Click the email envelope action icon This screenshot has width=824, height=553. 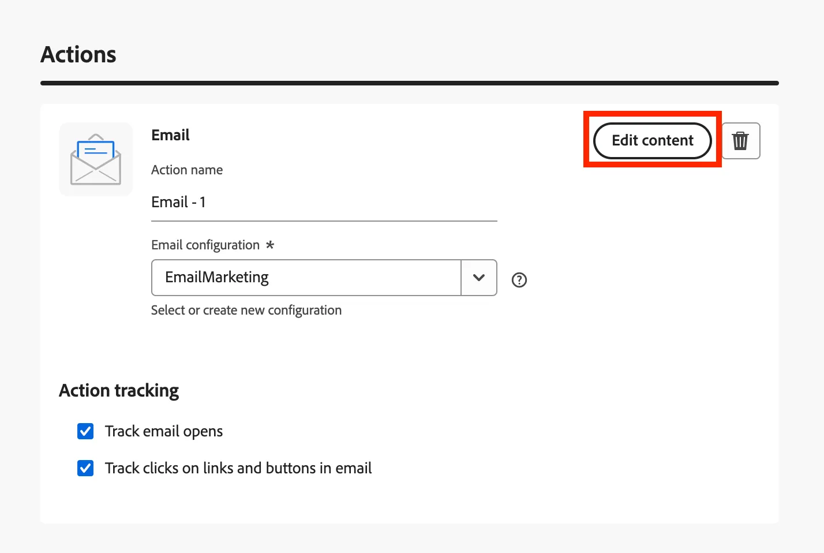[x=96, y=159]
